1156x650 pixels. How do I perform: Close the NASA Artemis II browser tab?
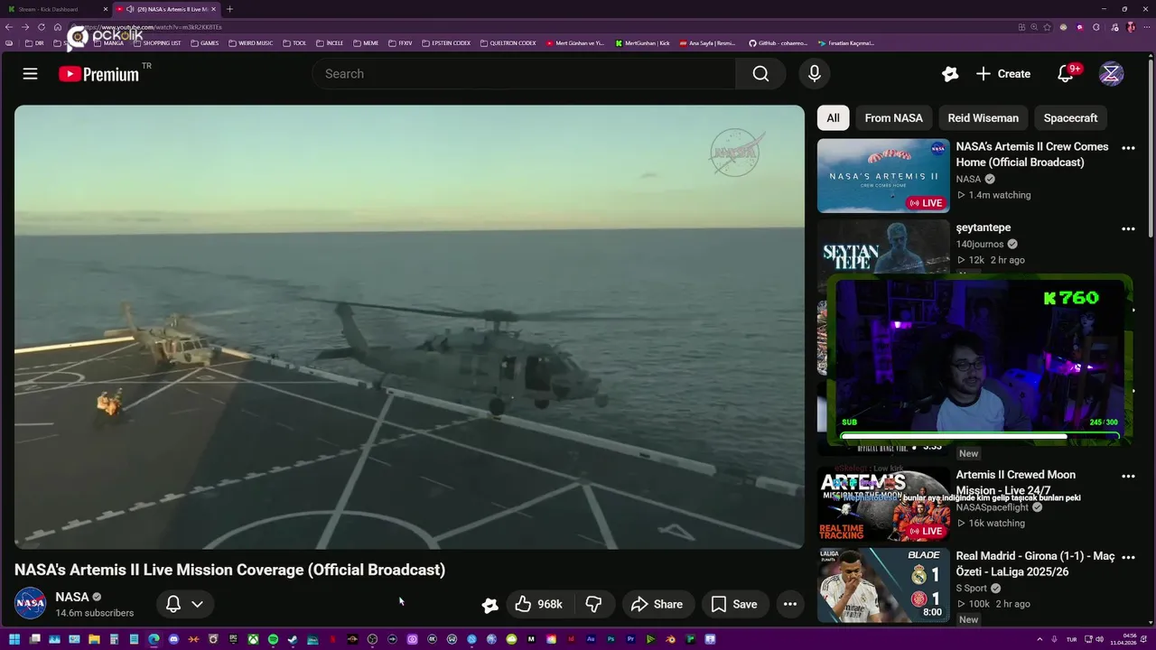213,9
